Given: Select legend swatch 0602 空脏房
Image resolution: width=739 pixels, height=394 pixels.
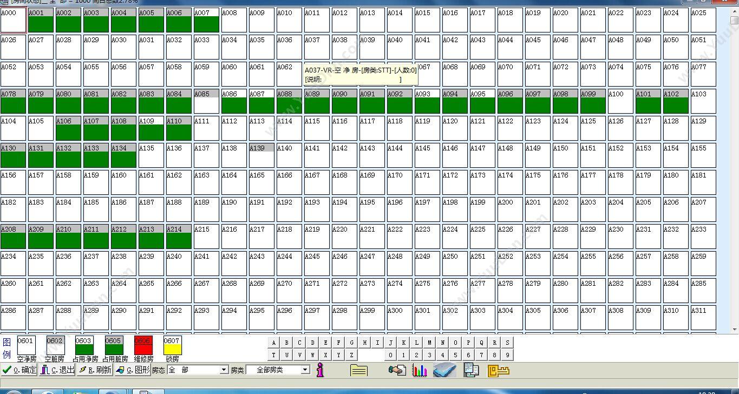Looking at the screenshot, I should coord(55,345).
